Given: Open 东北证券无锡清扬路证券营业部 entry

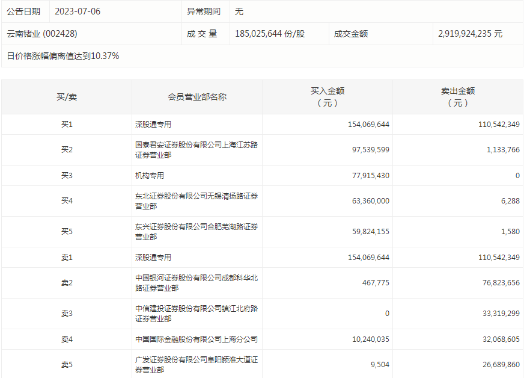Looking at the screenshot, I should pyautogui.click(x=196, y=201).
